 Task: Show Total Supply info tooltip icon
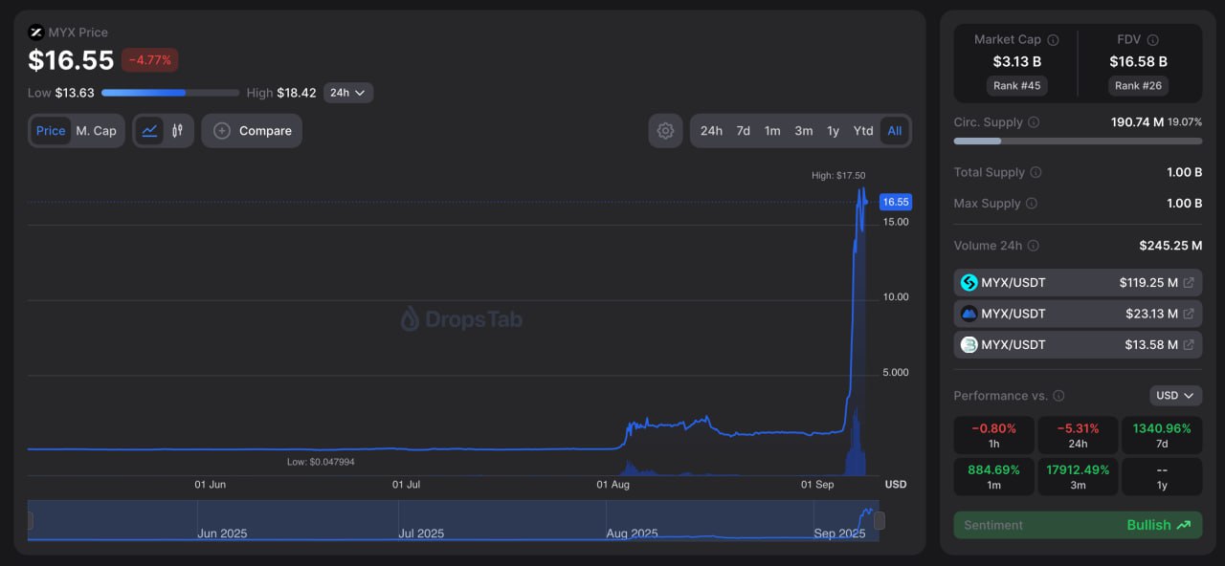1036,172
